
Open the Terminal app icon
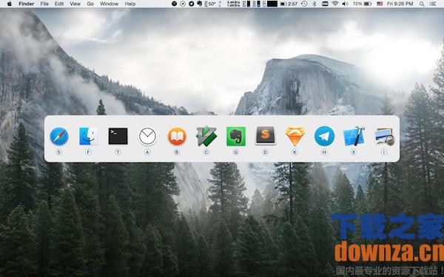(118, 136)
